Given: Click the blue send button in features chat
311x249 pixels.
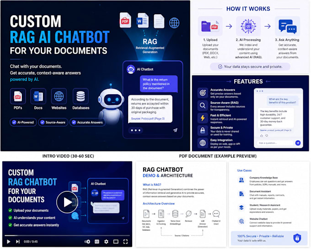Looking at the screenshot, I should [298, 143].
